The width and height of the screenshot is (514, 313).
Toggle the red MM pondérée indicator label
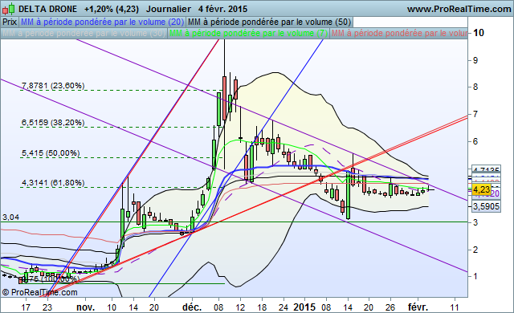point(398,34)
